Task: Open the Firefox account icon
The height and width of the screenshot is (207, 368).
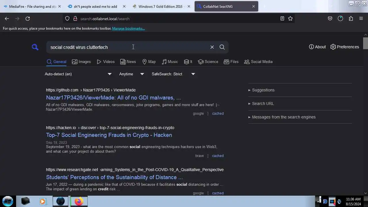Action: (340, 19)
